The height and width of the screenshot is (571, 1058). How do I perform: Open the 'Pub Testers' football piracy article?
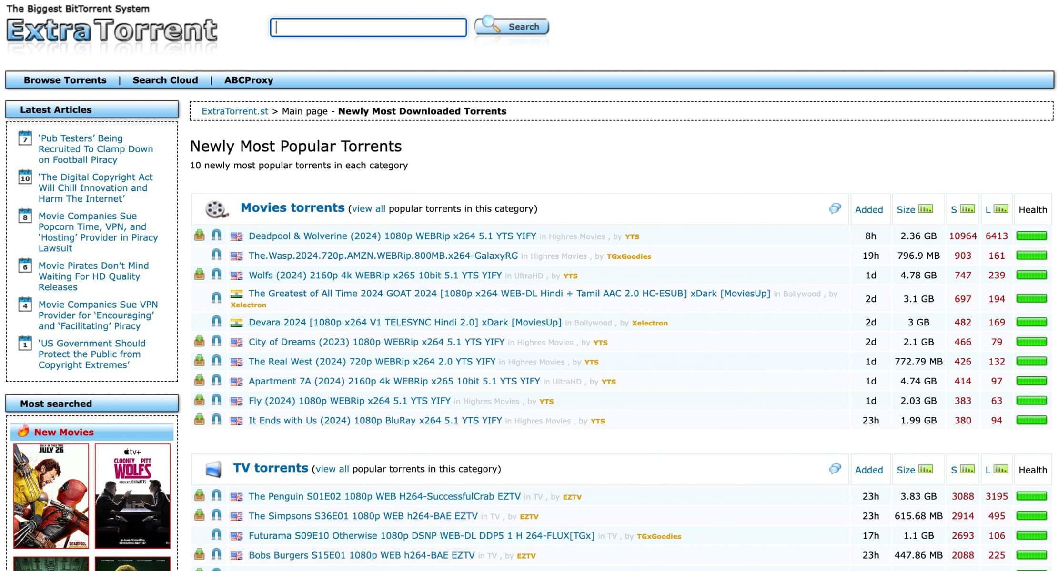[96, 149]
